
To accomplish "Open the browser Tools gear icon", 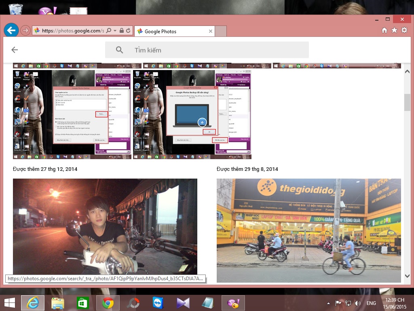I will [x=404, y=30].
